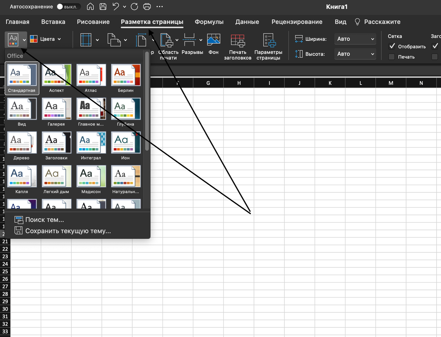
Task: Expand the themes button dropdown arrow
Action: point(24,39)
